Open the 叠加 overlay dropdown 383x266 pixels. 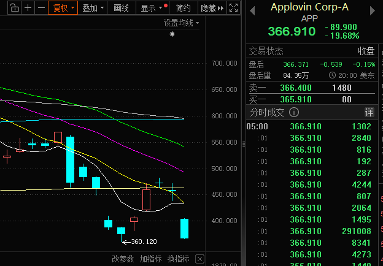(x=93, y=8)
